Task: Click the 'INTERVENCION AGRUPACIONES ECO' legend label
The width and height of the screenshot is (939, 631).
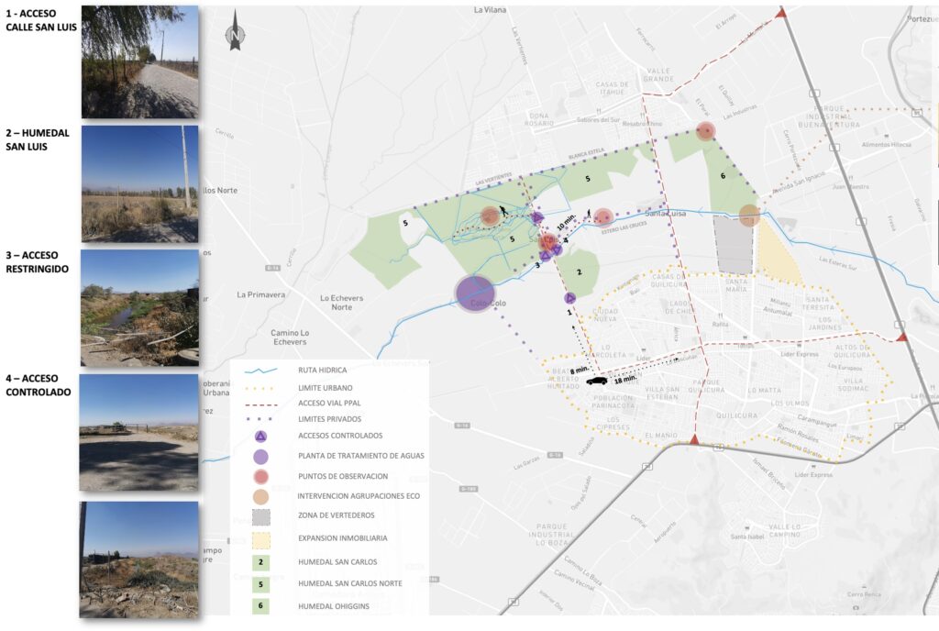Action: [x=359, y=496]
